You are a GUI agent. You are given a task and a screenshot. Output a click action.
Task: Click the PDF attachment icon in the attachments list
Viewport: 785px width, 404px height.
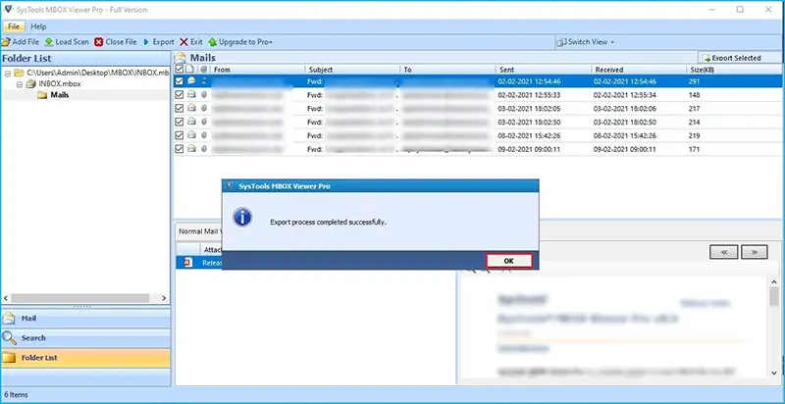[x=188, y=263]
